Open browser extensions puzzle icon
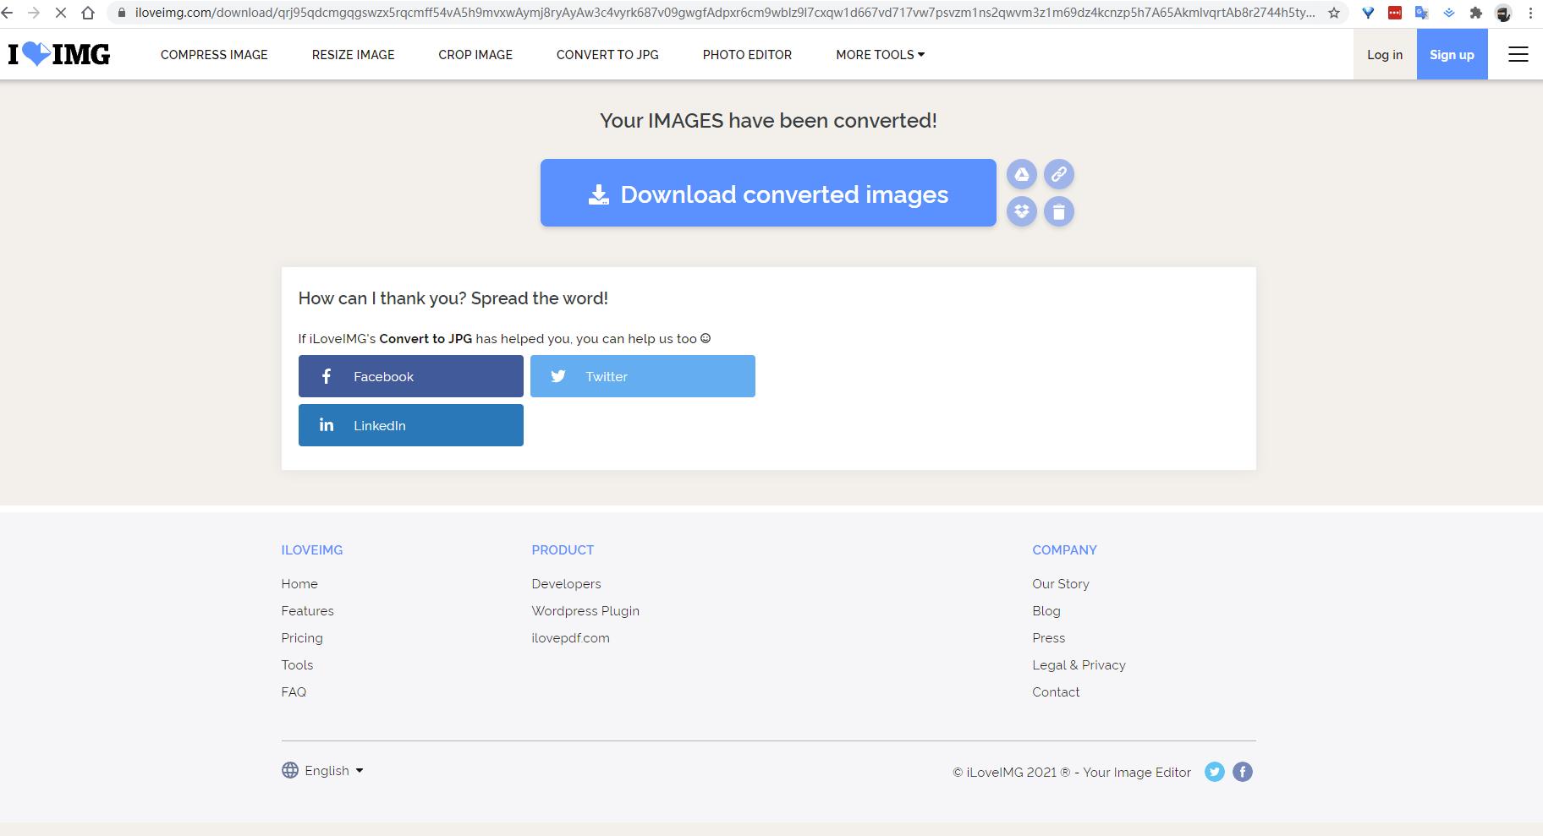This screenshot has width=1543, height=836. (x=1476, y=13)
